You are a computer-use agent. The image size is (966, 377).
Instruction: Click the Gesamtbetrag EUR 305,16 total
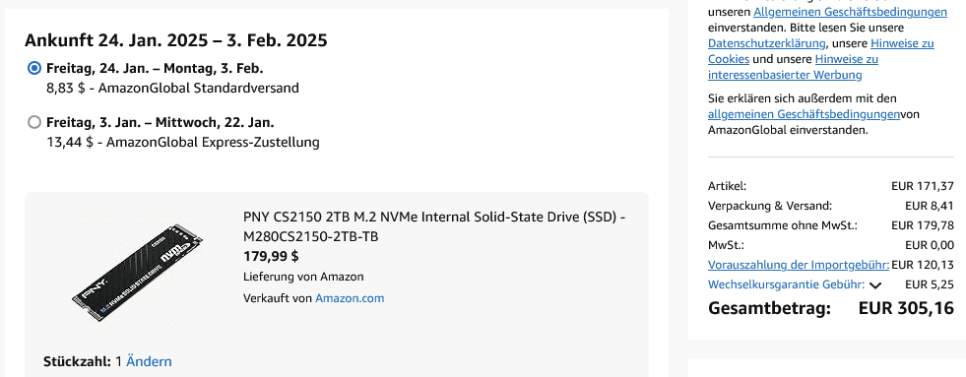[x=830, y=308]
